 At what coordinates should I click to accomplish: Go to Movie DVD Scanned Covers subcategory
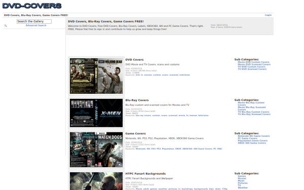point(254,64)
